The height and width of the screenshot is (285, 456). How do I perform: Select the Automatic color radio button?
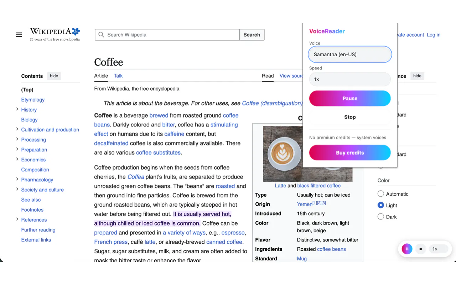pyautogui.click(x=381, y=194)
